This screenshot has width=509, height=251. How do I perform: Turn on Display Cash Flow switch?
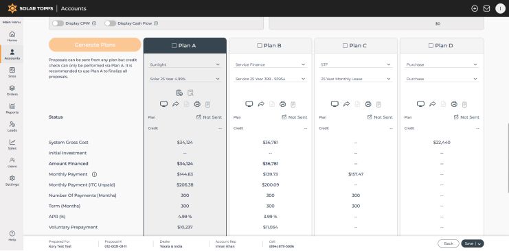pos(110,23)
